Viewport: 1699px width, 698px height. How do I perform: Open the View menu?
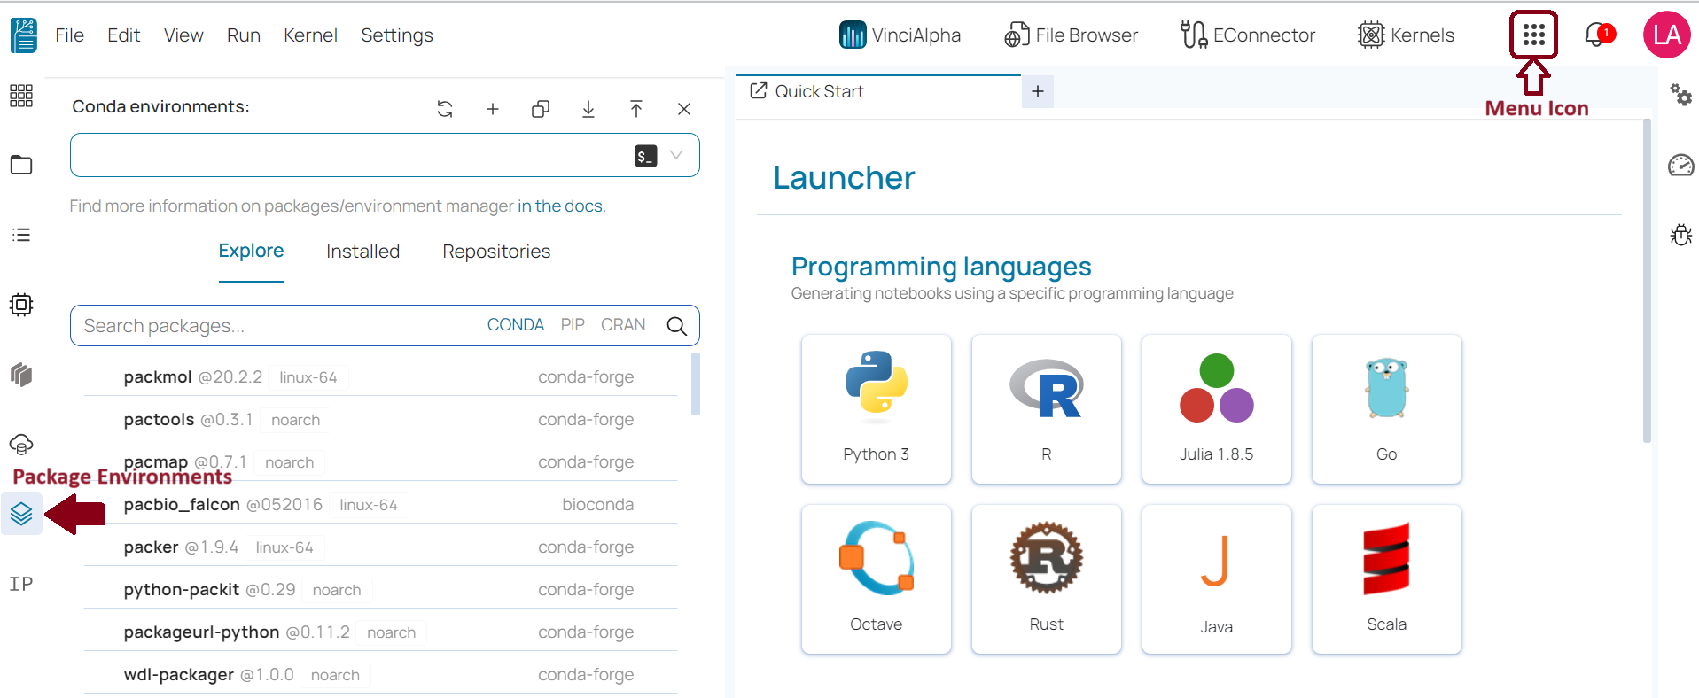tap(183, 35)
